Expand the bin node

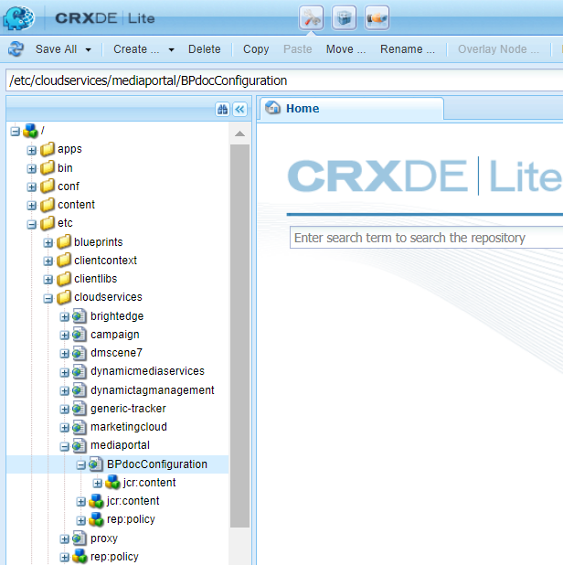pos(32,168)
